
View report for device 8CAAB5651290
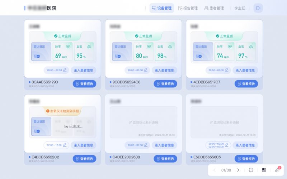point(84,84)
